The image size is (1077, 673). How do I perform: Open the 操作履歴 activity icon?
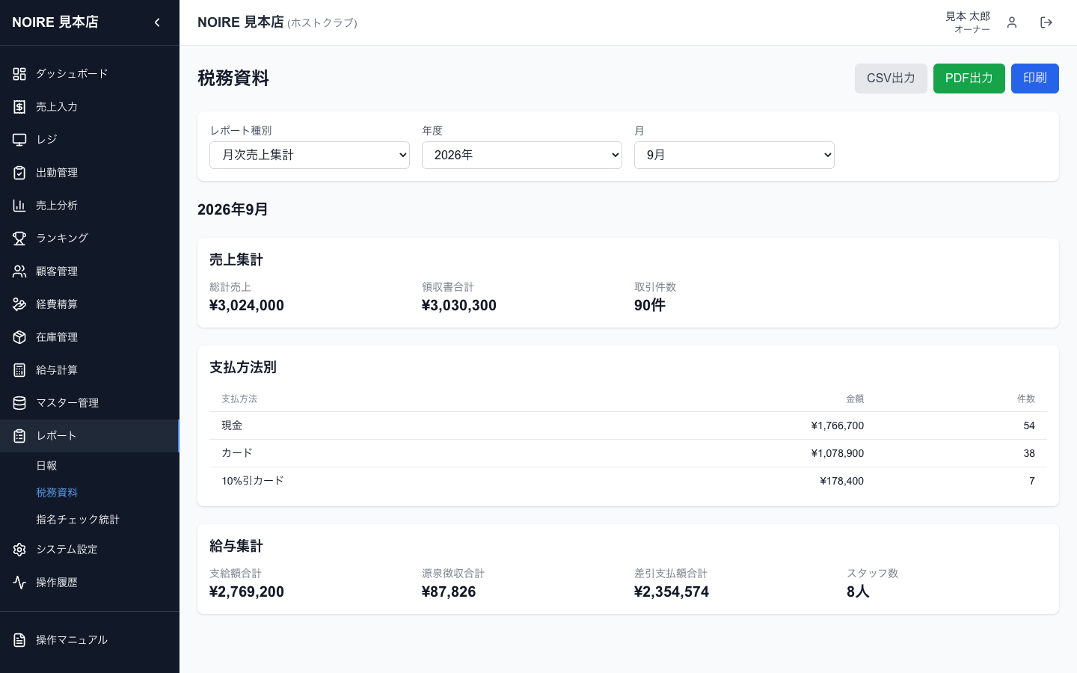click(x=19, y=583)
